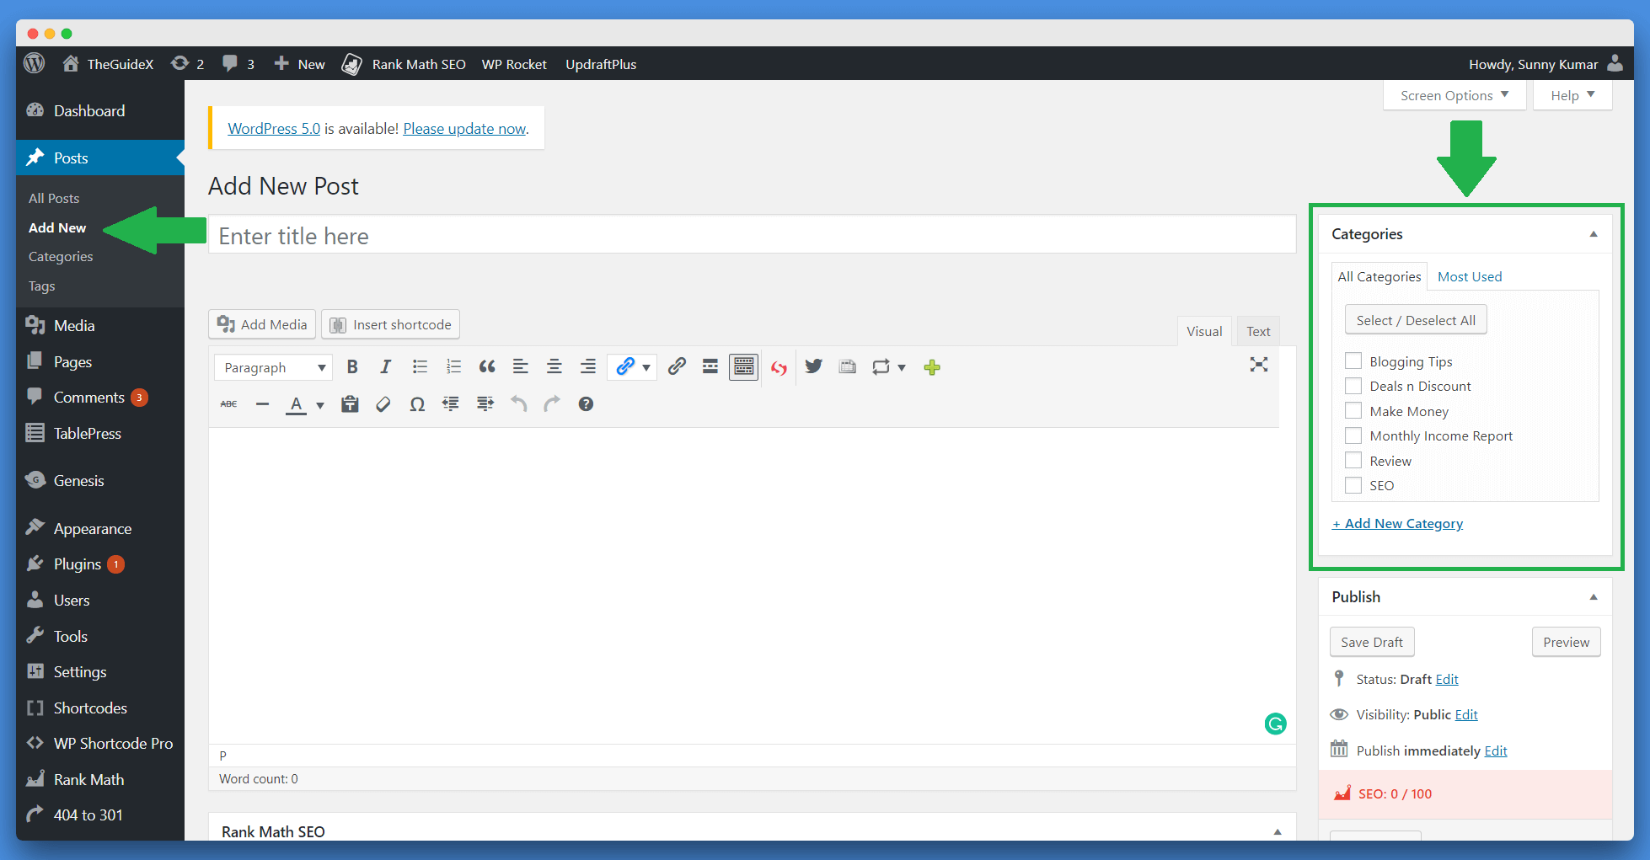Check the Monthly Income Report category

tap(1353, 435)
